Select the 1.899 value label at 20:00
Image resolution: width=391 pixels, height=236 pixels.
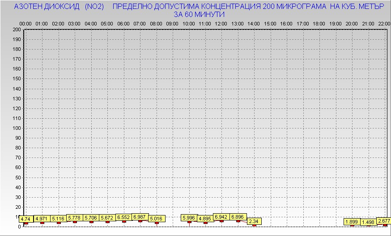click(352, 222)
